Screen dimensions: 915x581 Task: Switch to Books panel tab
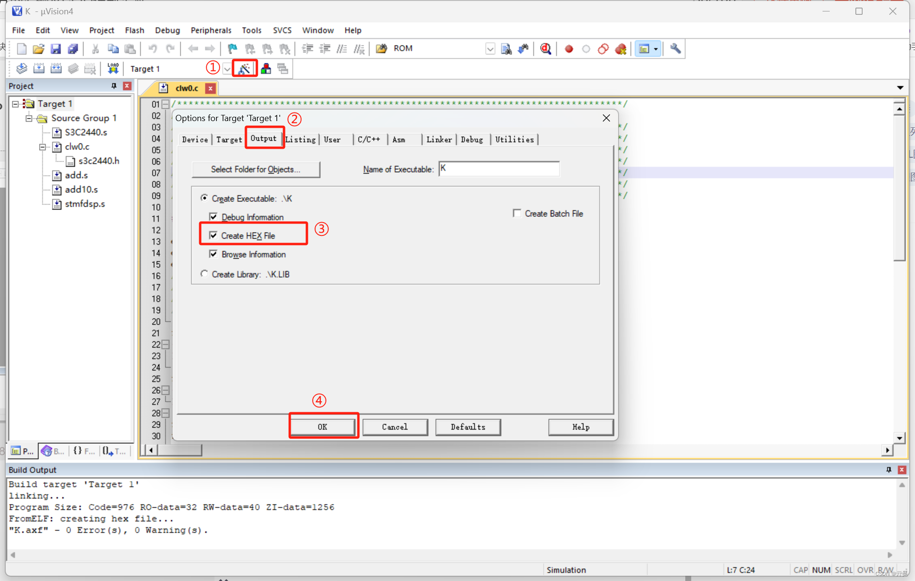pos(53,451)
